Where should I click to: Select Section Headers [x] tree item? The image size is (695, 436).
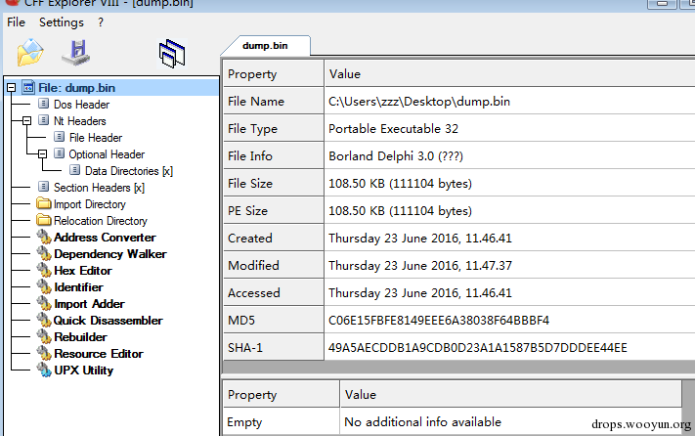99,188
